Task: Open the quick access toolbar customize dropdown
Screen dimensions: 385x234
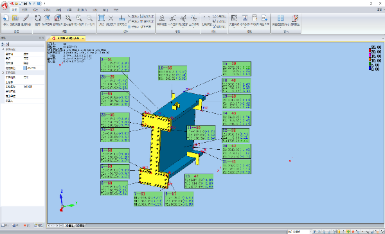Action: (44, 3)
